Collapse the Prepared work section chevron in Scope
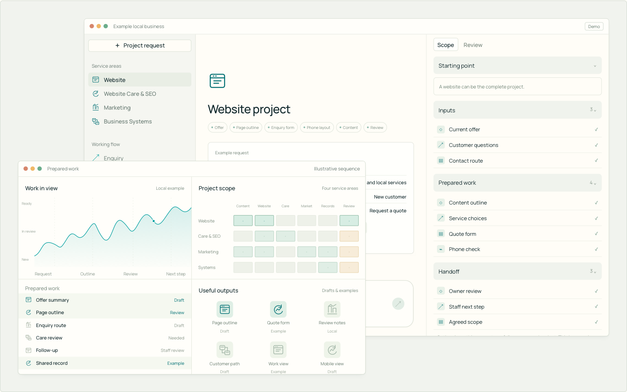627x392 pixels. click(x=595, y=183)
